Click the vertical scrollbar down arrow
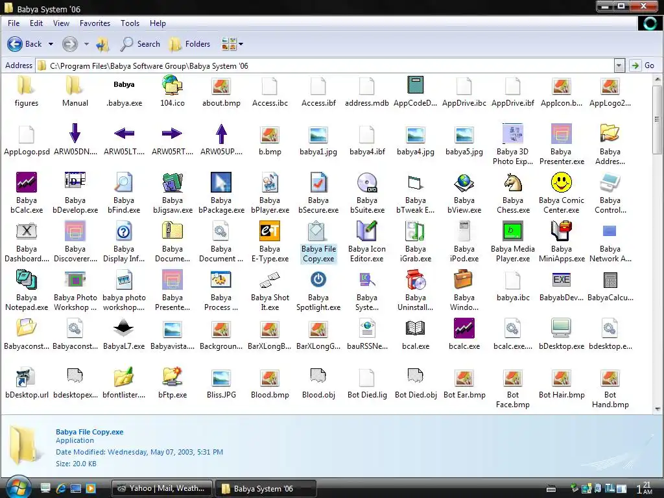Screen dimensions: 664x498 [x=658, y=409]
